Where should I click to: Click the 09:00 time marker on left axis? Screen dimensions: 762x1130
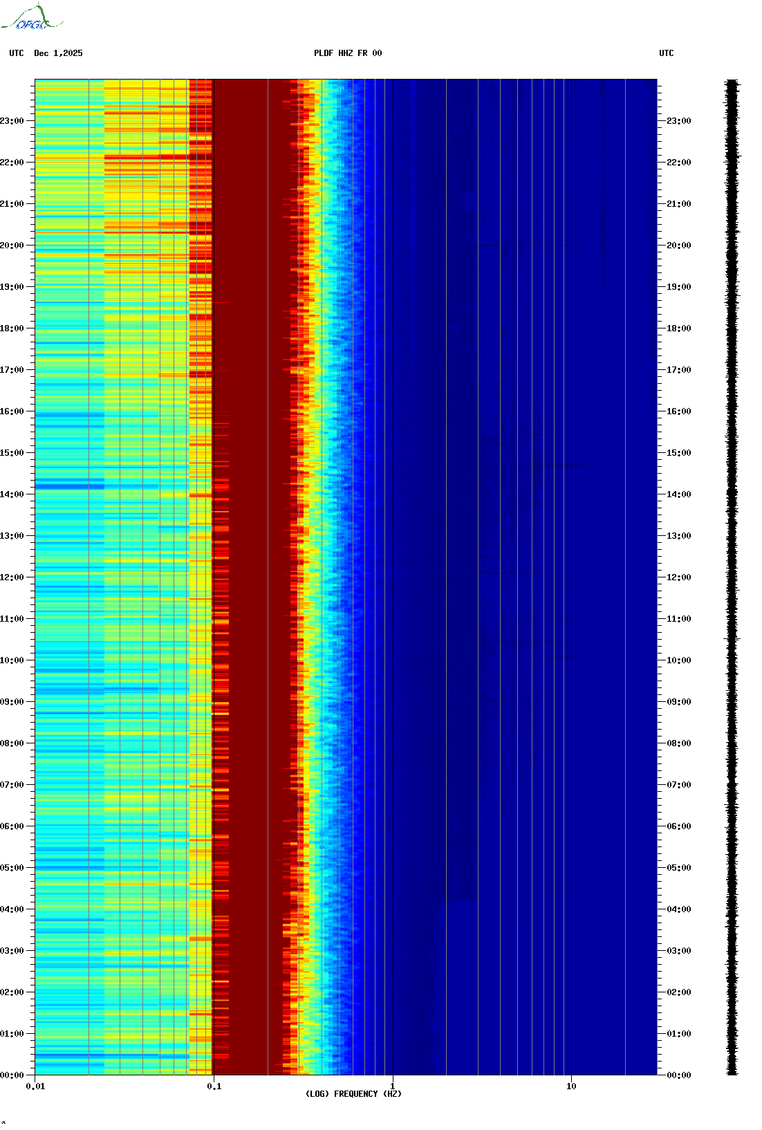(x=12, y=702)
